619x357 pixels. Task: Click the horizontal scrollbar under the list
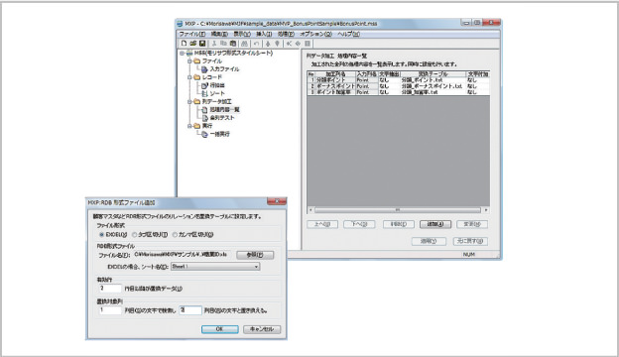(398, 210)
